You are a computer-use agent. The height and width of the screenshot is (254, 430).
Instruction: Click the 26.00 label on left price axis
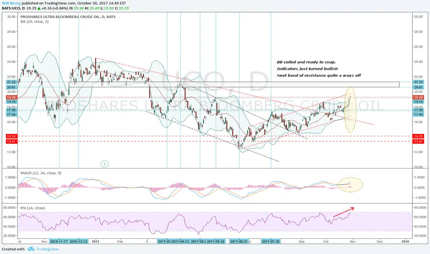11,47
